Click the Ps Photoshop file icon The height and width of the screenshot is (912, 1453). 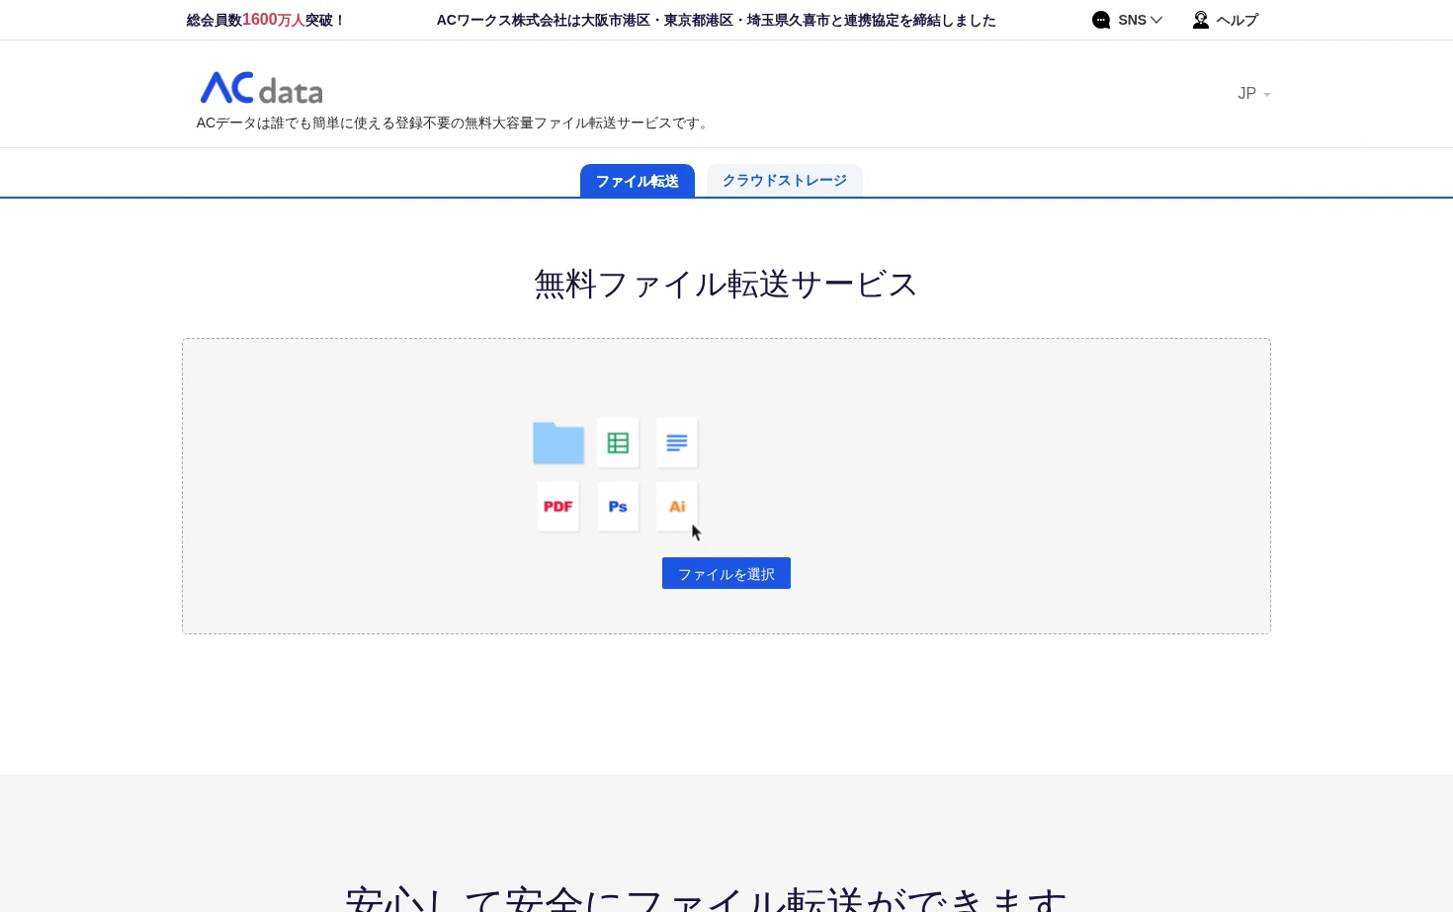click(618, 506)
